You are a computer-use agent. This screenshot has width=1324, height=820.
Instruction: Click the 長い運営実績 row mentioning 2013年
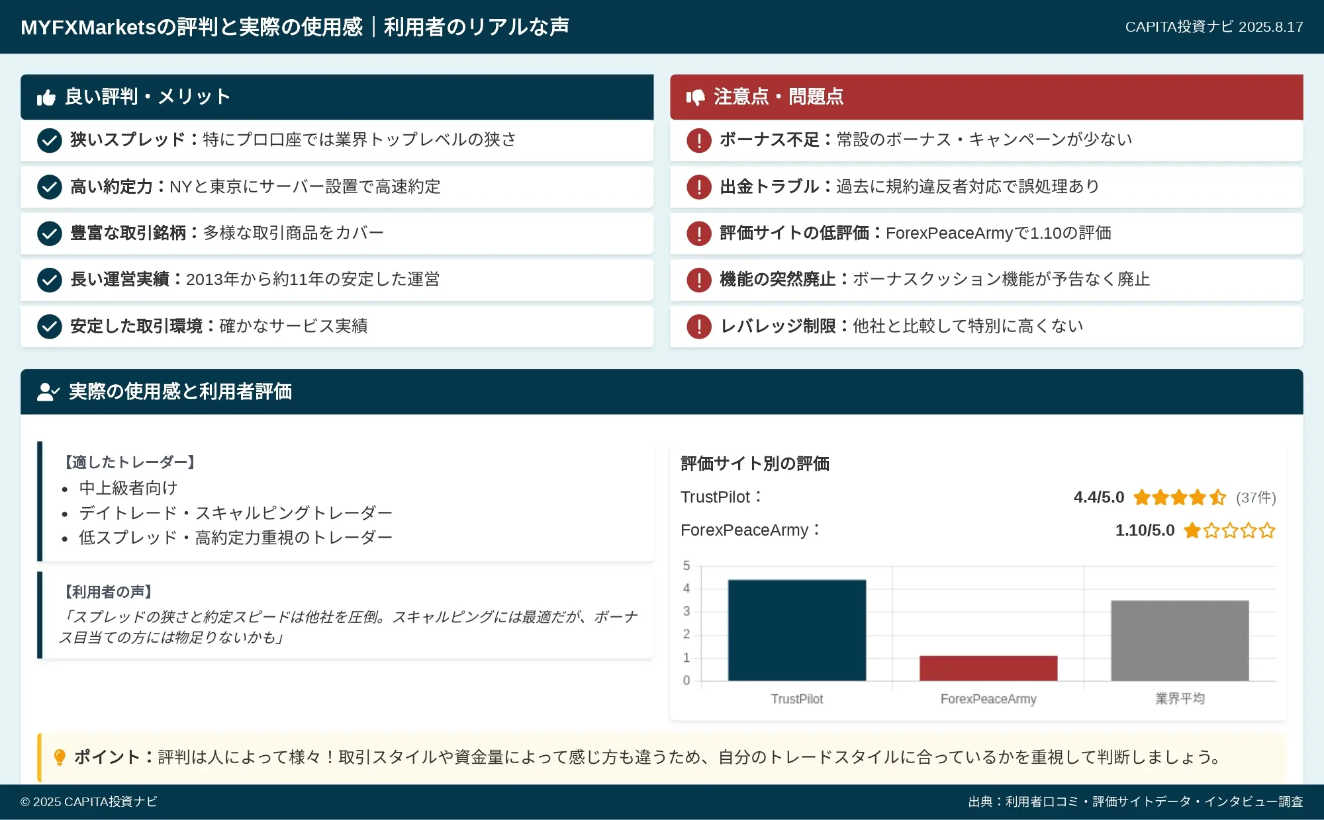pos(255,279)
